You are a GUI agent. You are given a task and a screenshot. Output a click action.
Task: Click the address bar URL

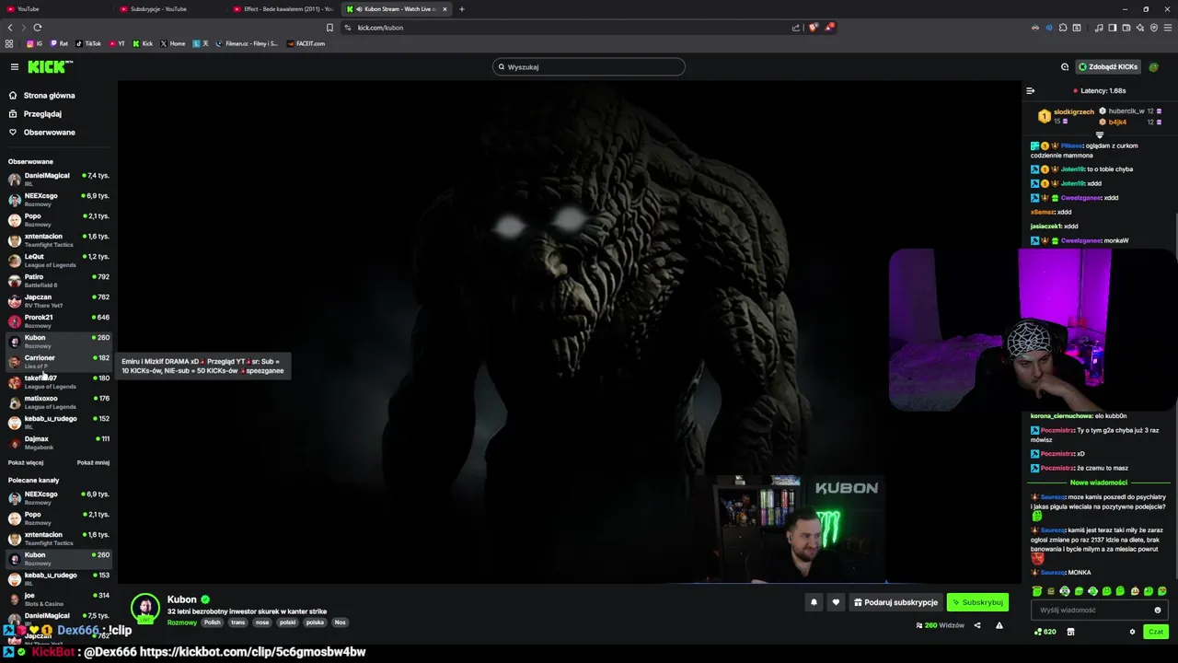pos(380,28)
